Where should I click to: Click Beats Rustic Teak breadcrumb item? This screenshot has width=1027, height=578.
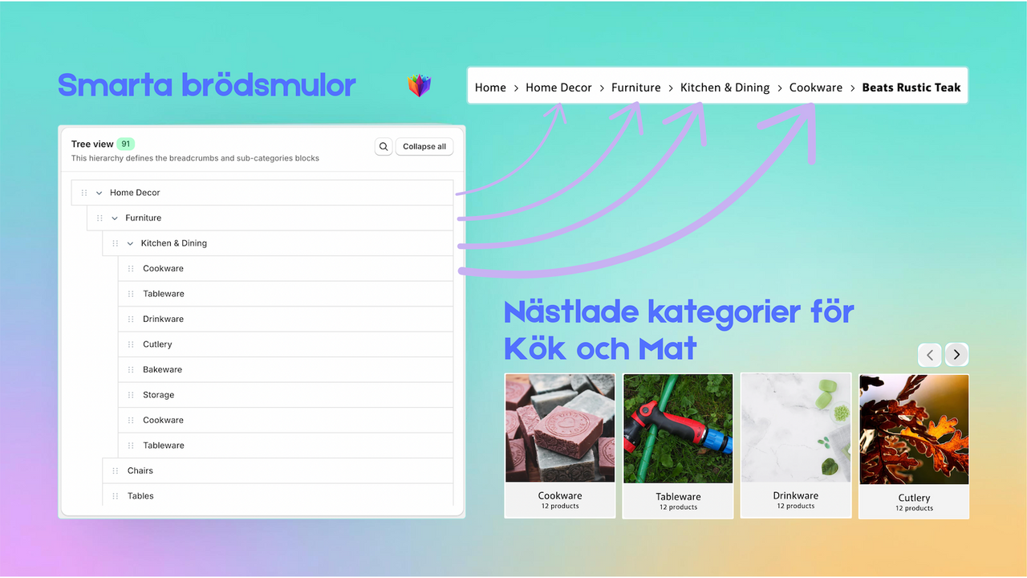[911, 88]
